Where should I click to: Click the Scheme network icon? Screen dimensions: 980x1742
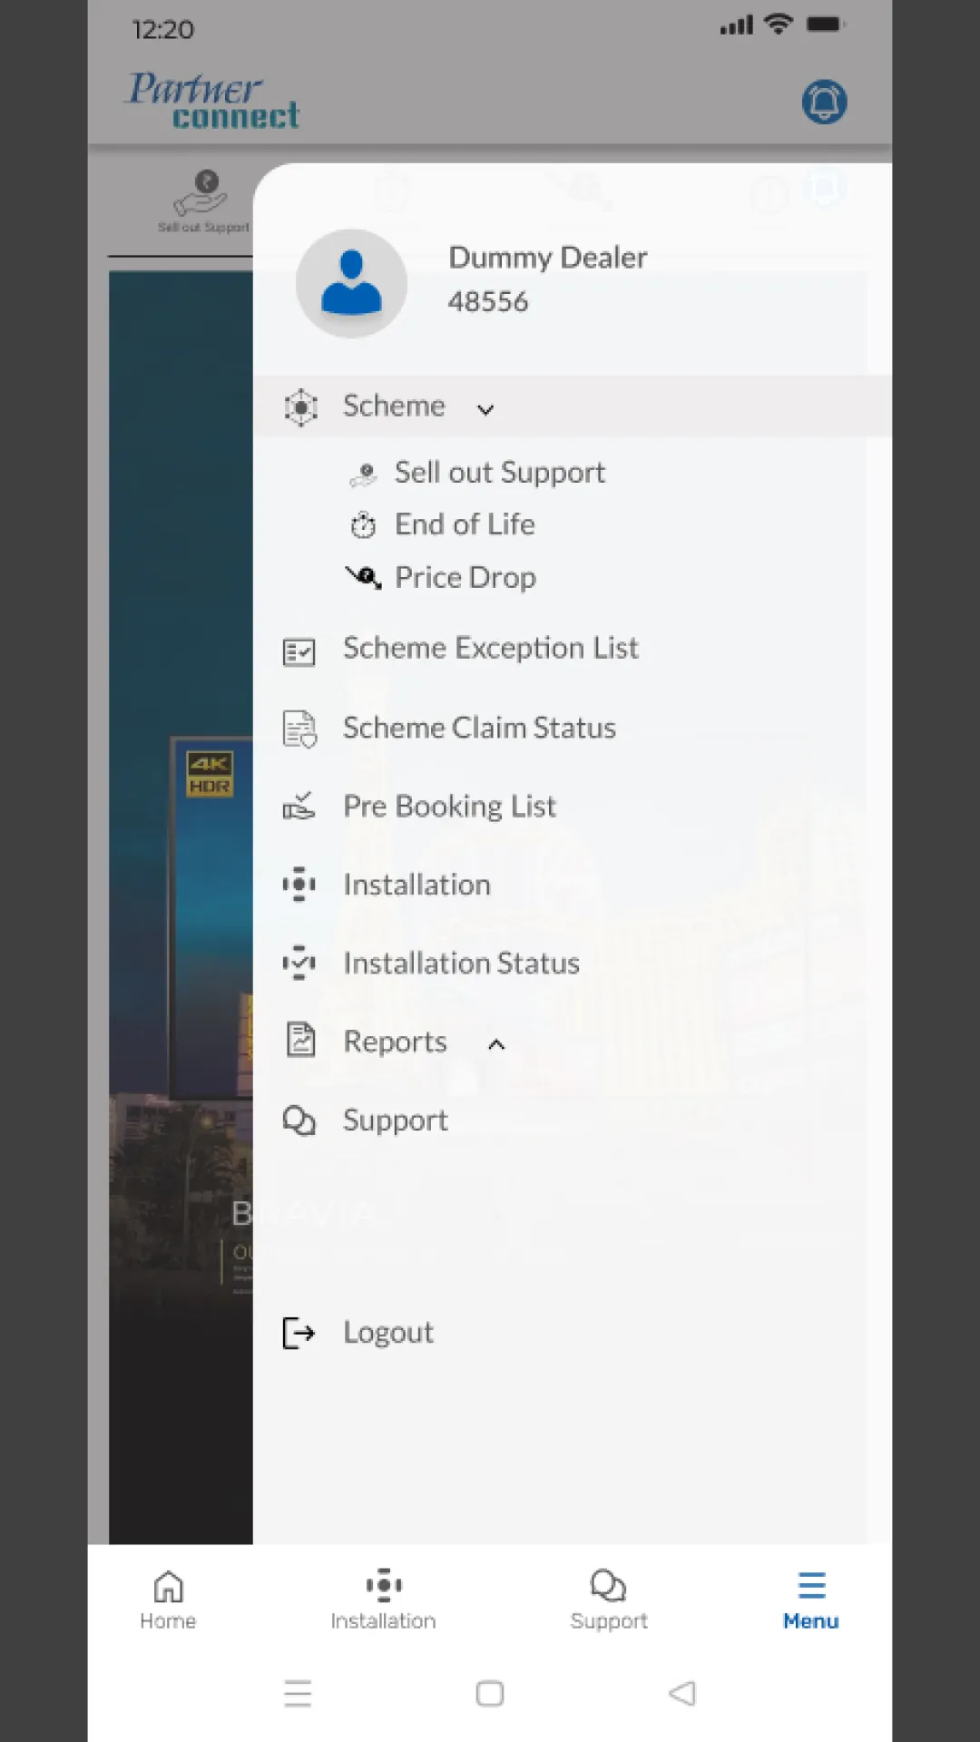tap(300, 407)
